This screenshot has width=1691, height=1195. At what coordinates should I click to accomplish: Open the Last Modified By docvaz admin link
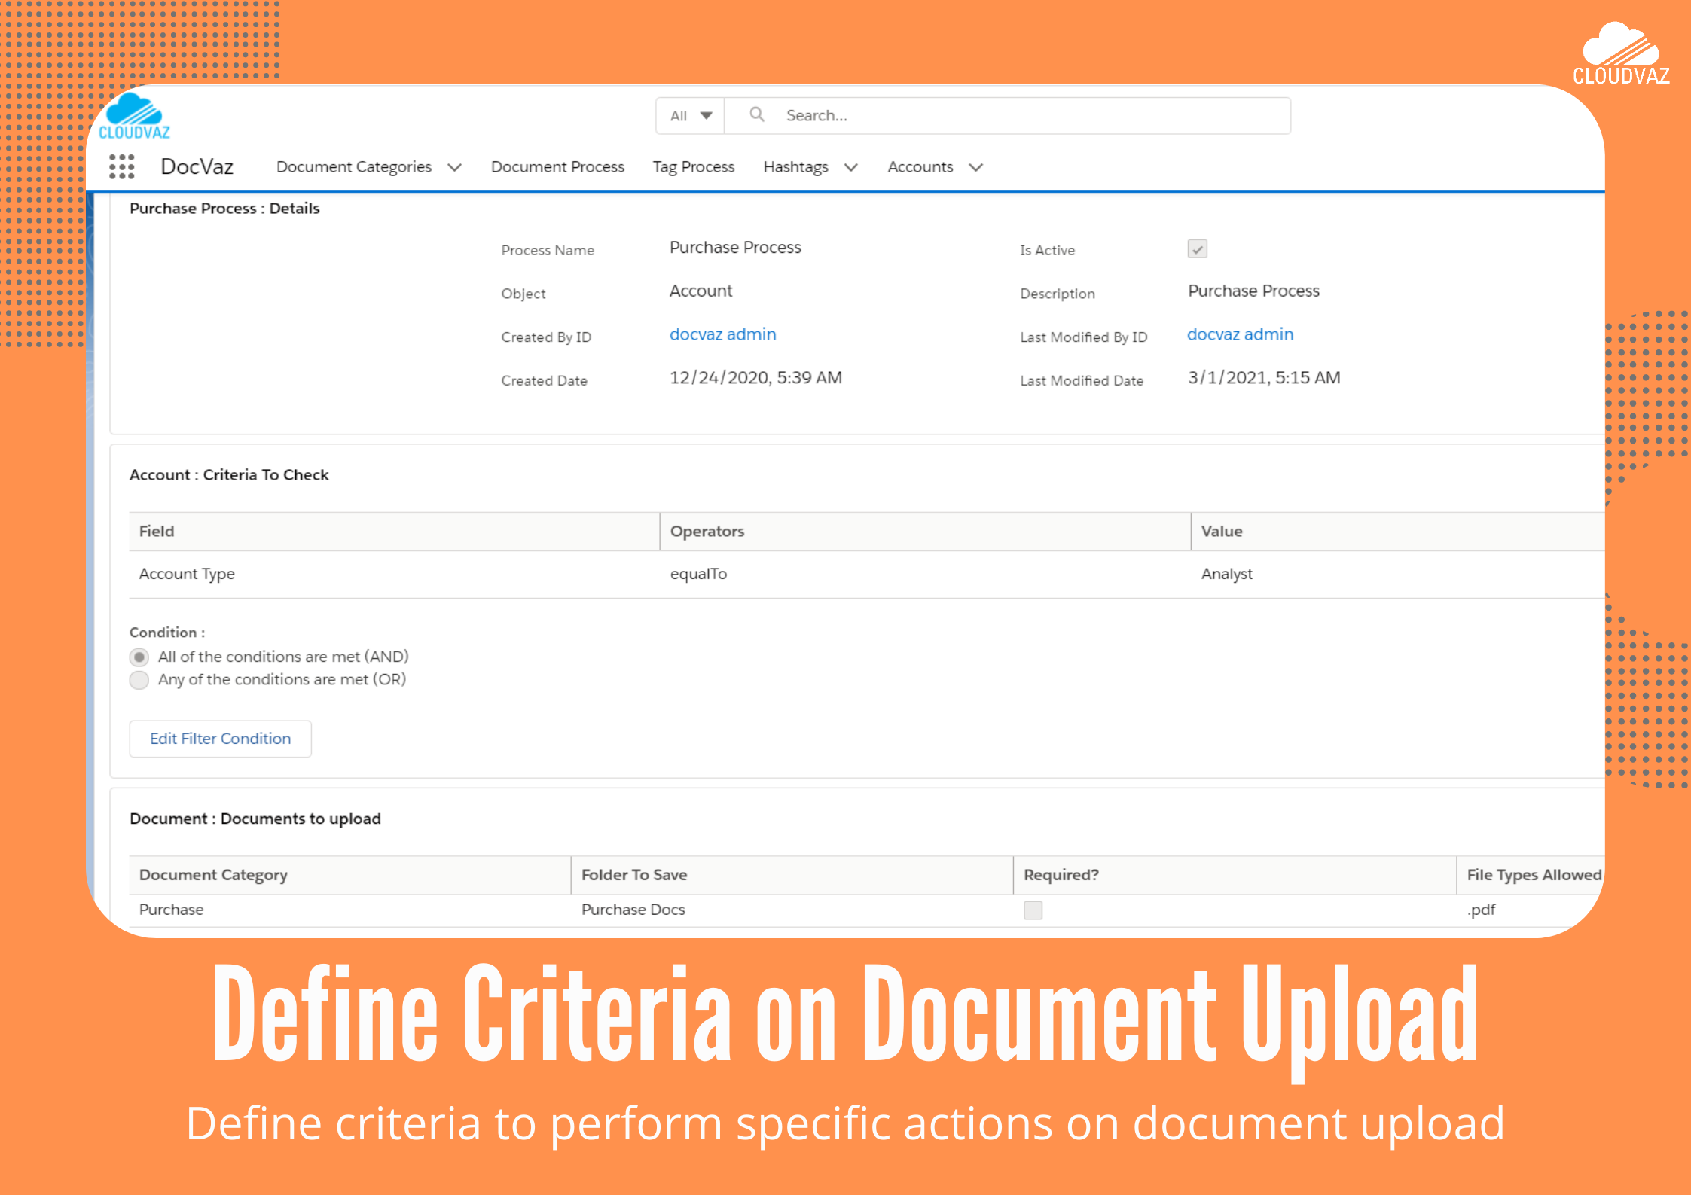coord(1240,334)
